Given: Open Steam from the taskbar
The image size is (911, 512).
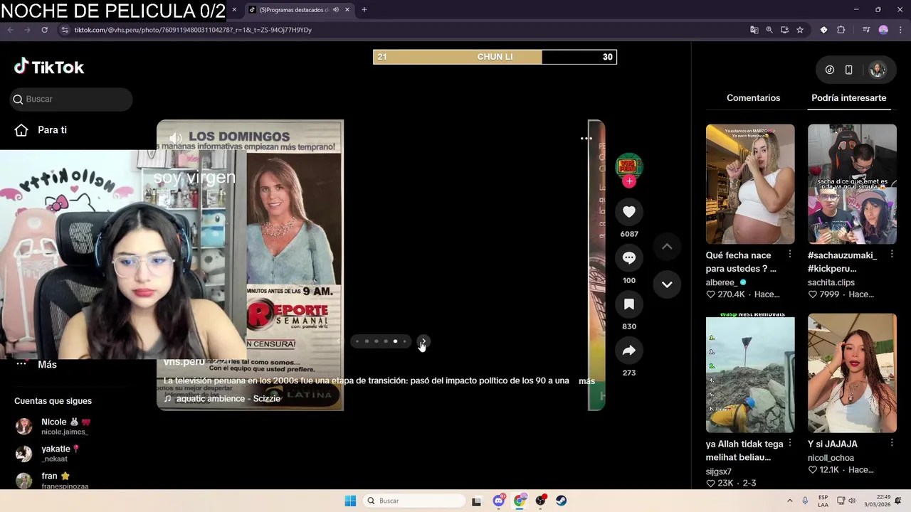Looking at the screenshot, I should [x=562, y=501].
